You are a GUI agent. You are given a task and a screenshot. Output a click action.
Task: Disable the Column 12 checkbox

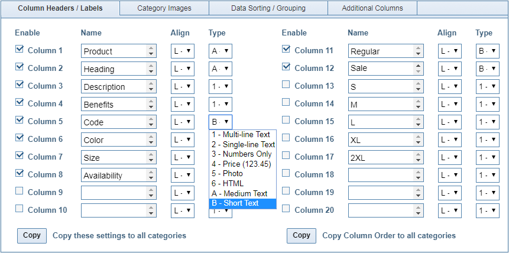click(x=286, y=67)
